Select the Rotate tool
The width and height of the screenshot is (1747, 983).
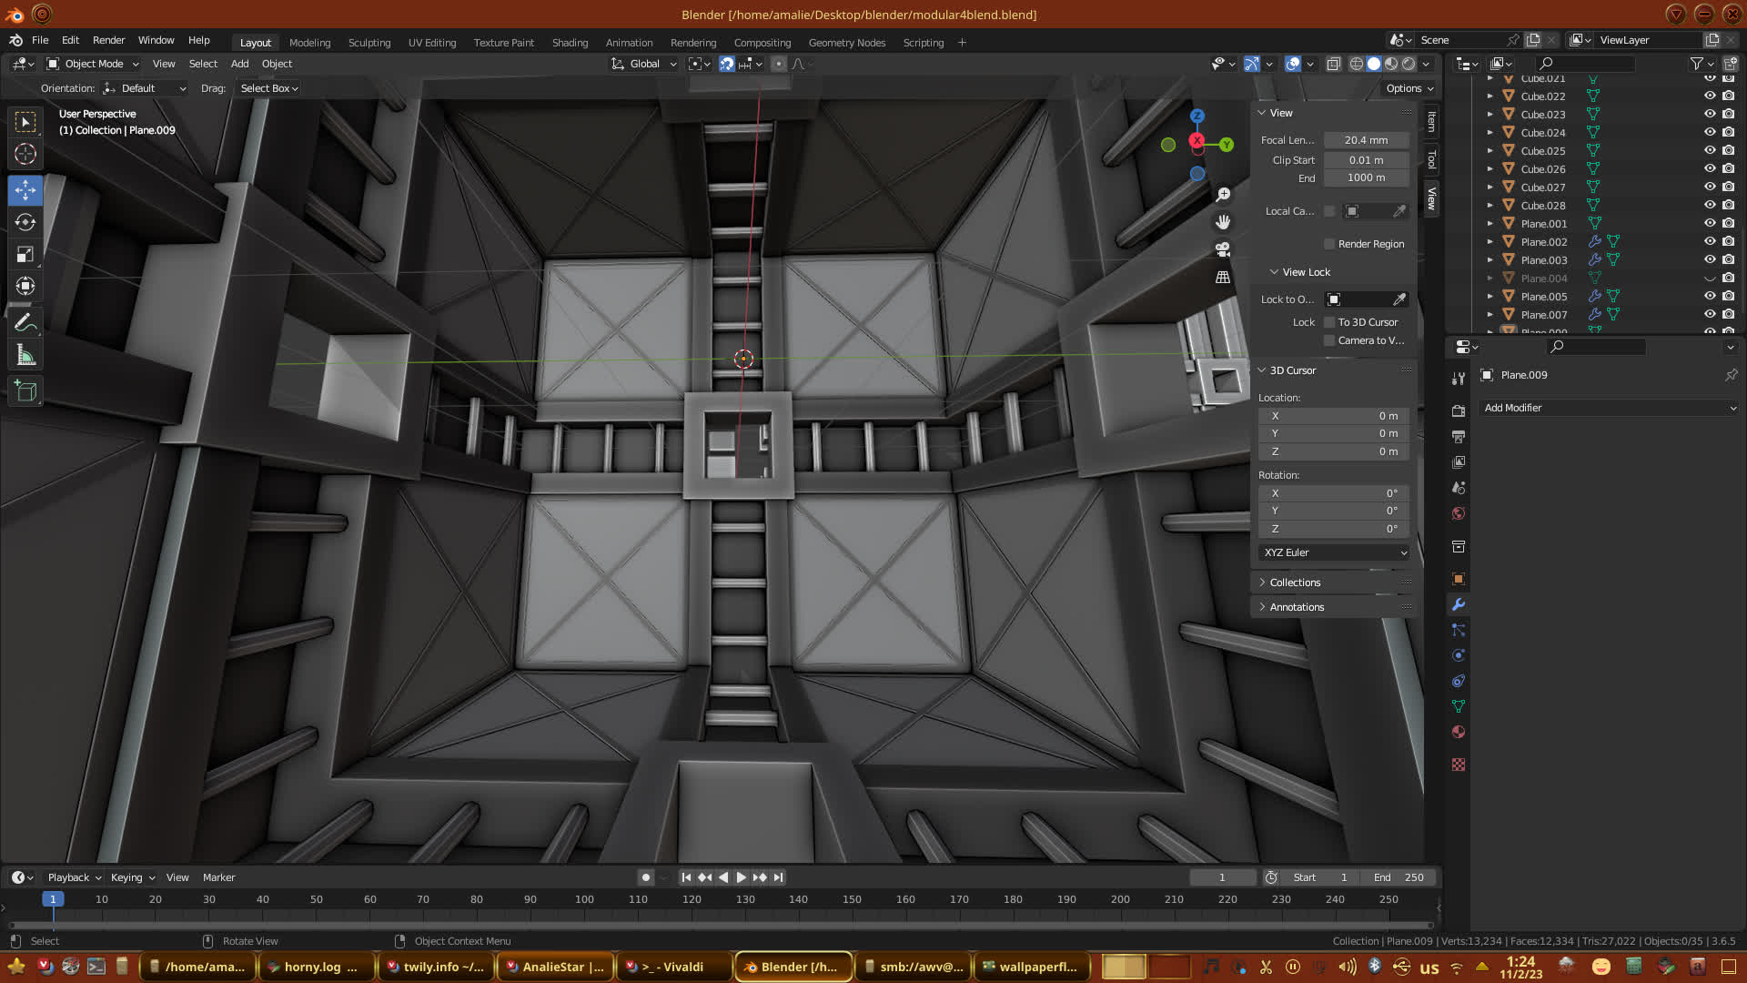click(x=25, y=222)
